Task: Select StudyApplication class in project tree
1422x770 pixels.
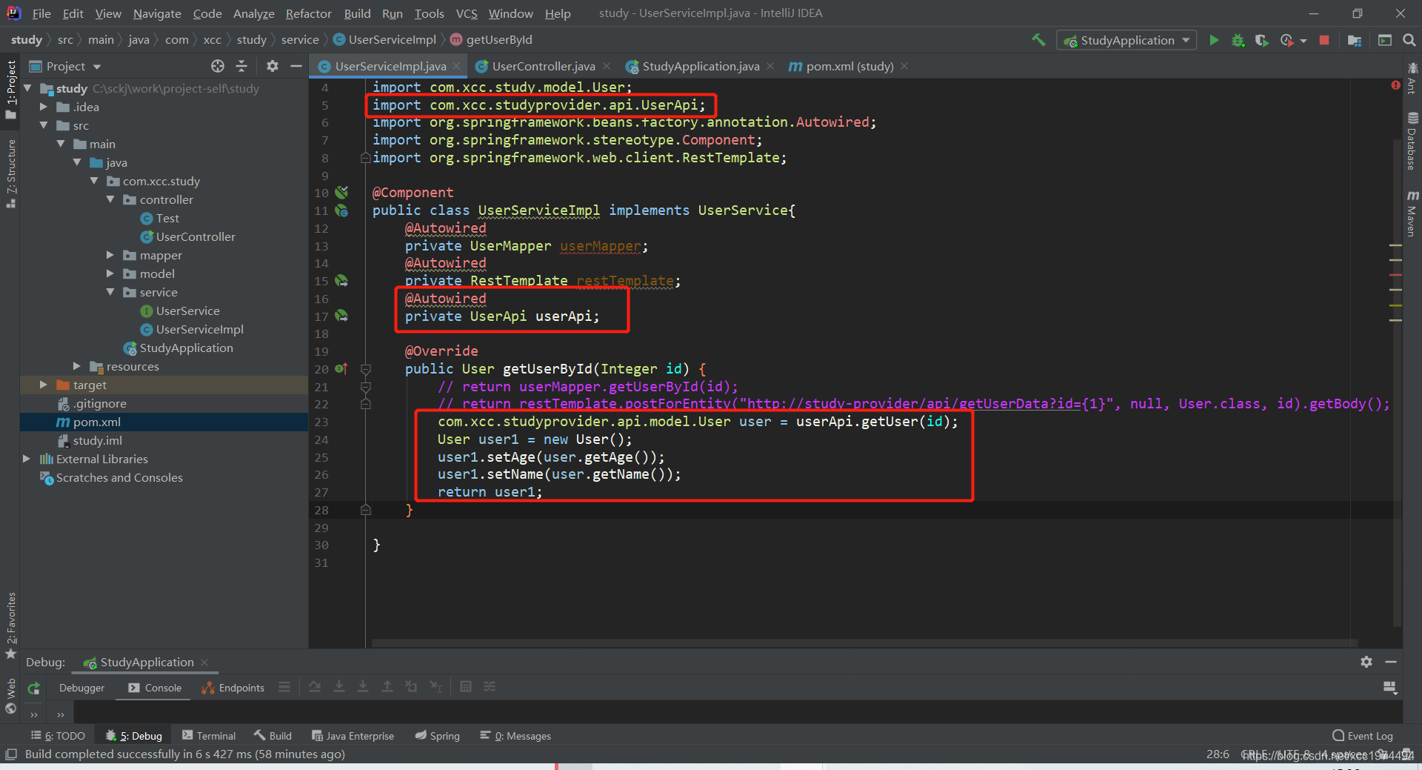Action: click(186, 348)
